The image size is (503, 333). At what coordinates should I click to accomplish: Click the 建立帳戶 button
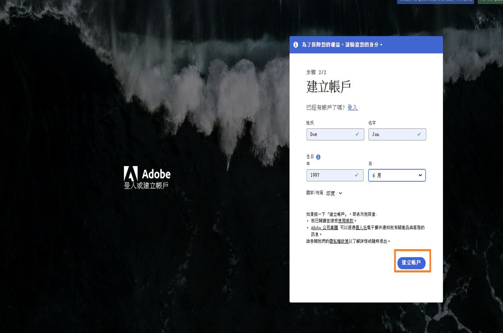412,263
